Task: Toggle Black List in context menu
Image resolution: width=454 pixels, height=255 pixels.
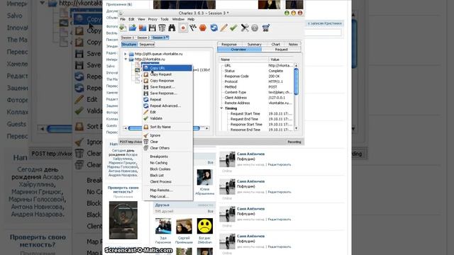Action: pyautogui.click(x=167, y=176)
